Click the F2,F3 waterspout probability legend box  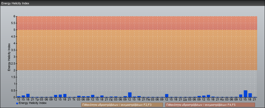122,105
